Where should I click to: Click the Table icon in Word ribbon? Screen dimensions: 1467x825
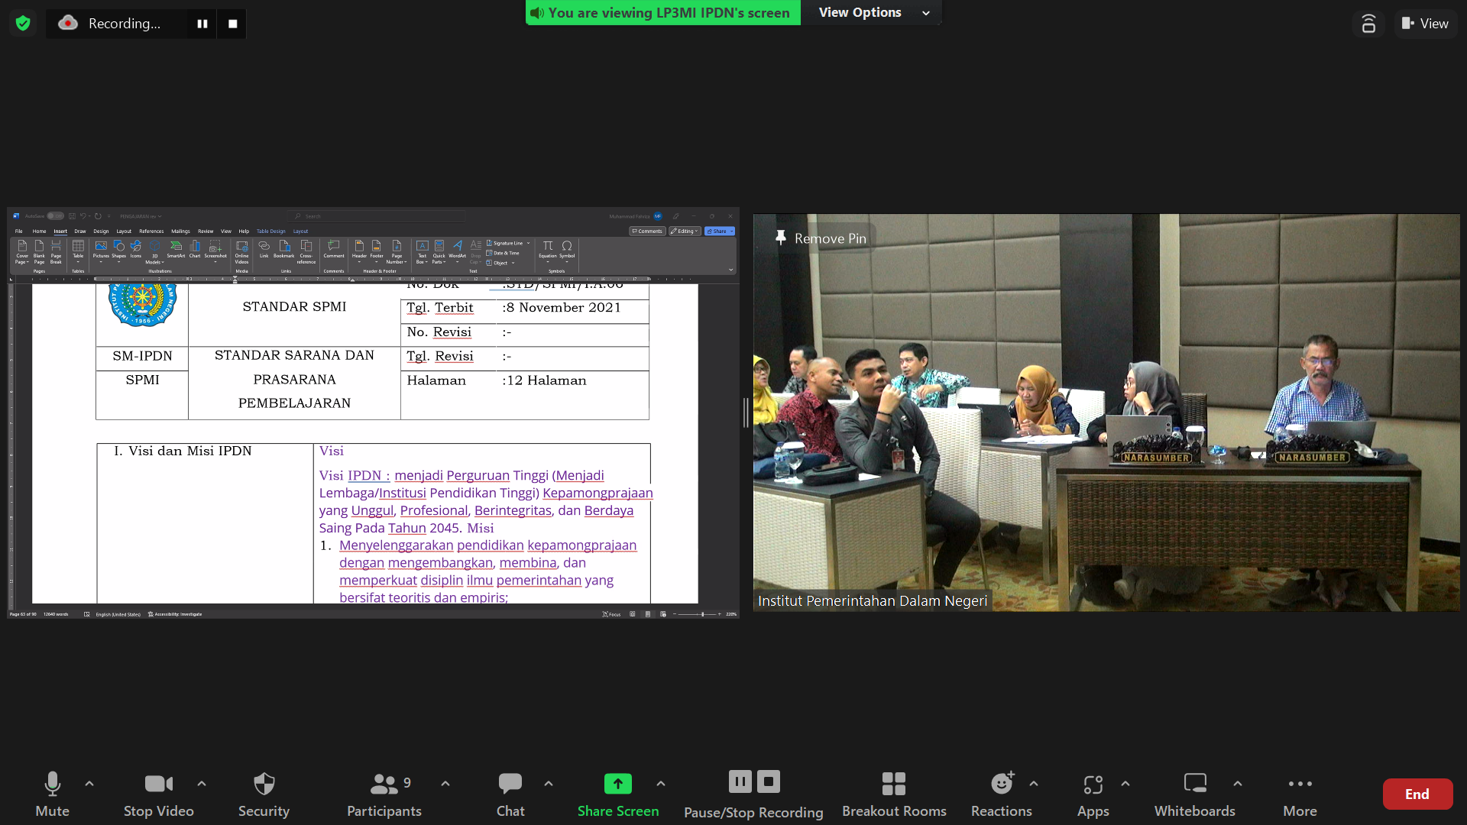(78, 250)
